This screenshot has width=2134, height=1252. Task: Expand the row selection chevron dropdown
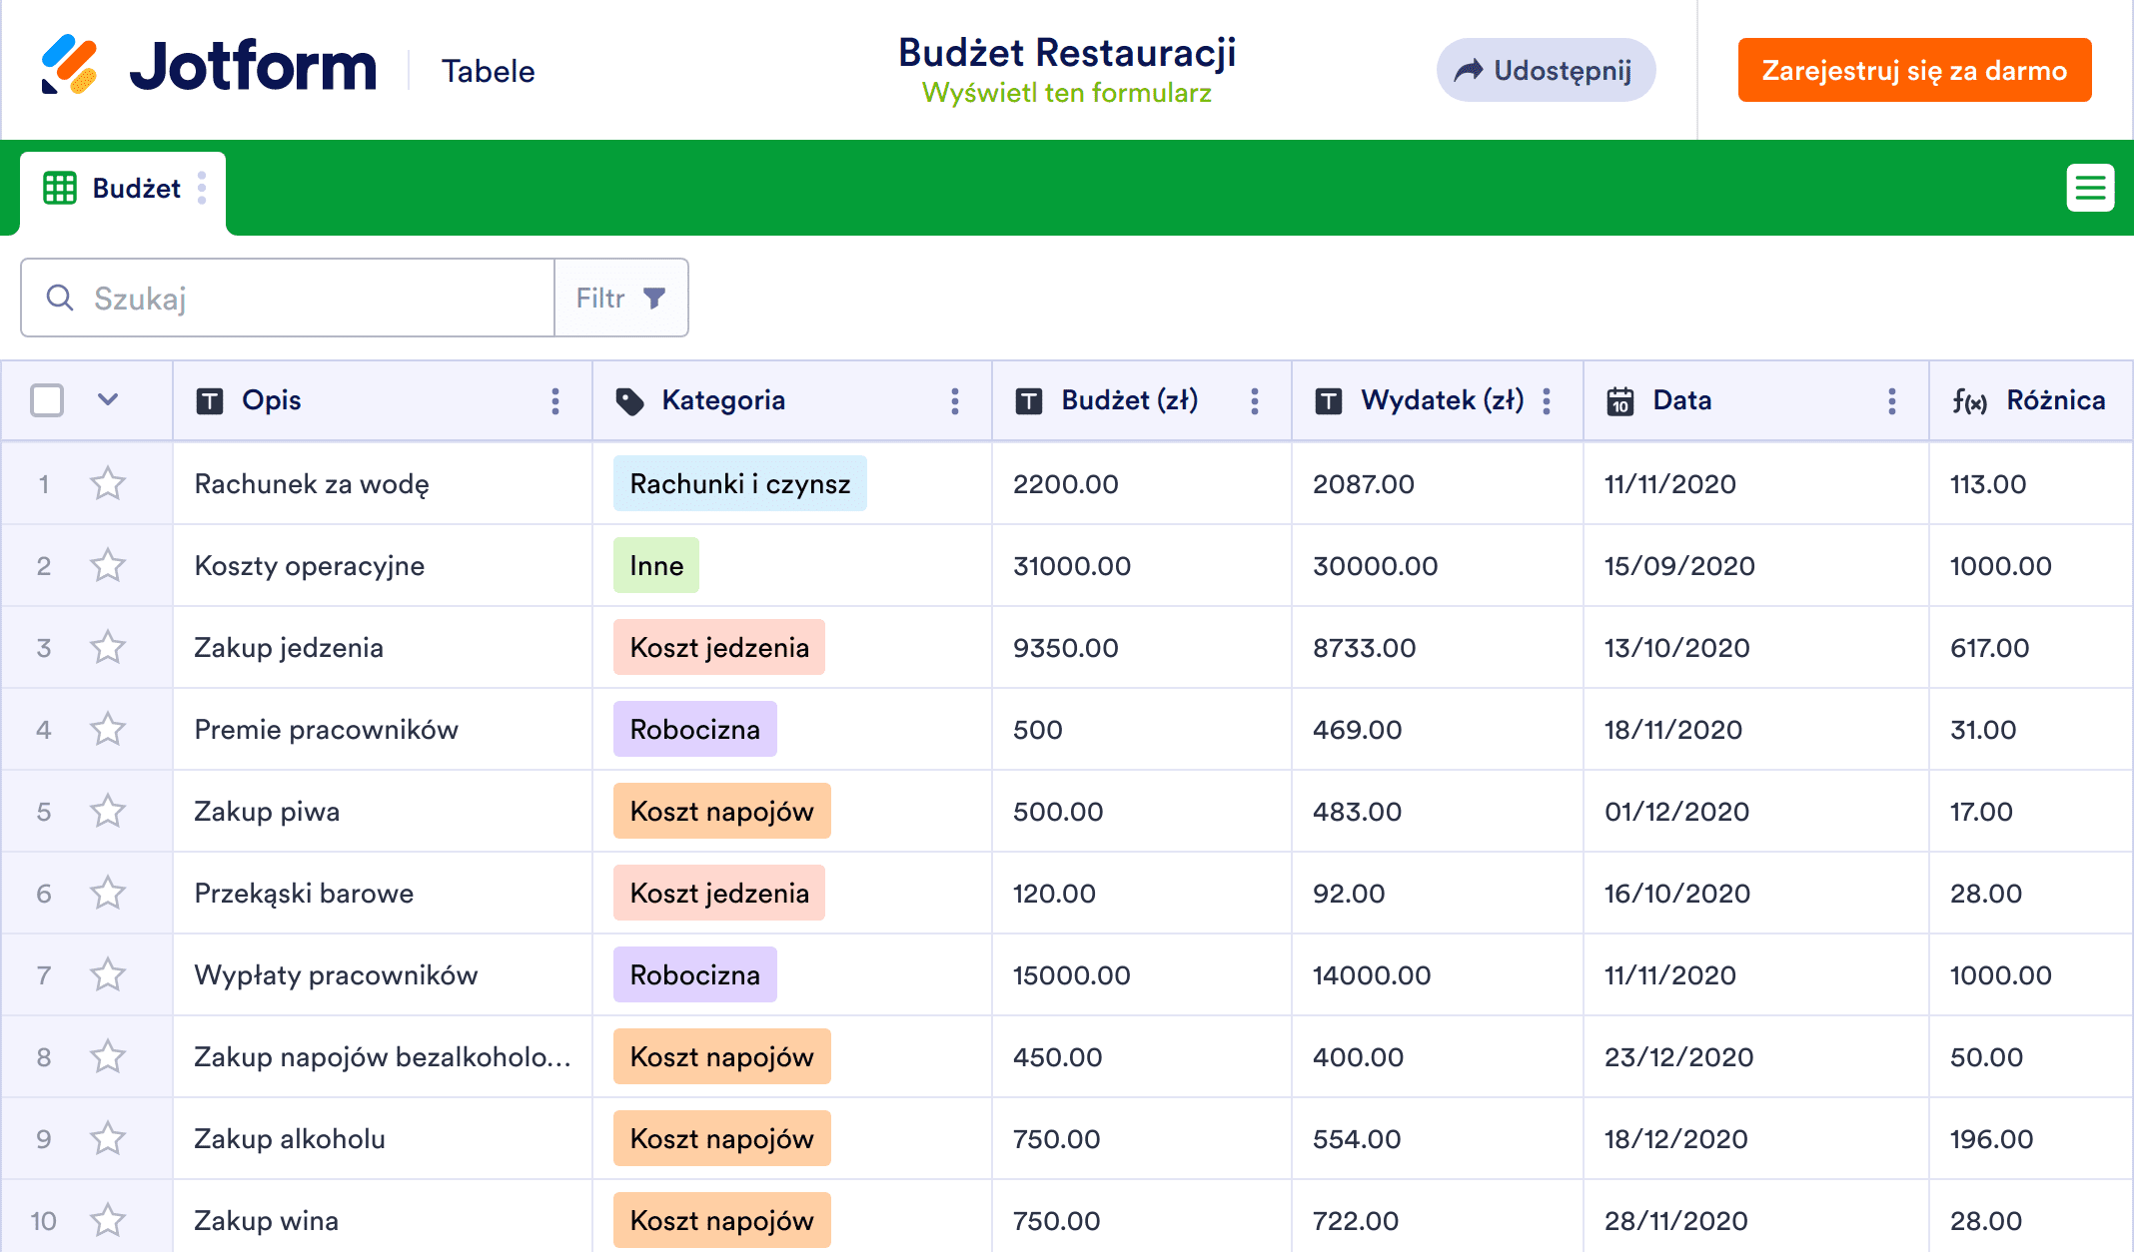(108, 400)
